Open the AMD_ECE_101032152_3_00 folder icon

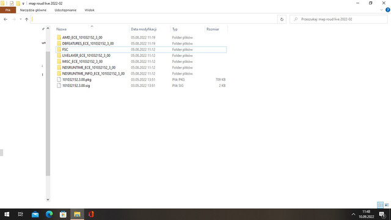coord(59,37)
